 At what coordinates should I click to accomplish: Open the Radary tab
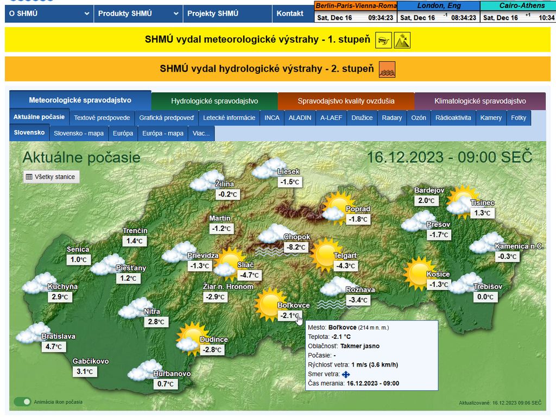pyautogui.click(x=391, y=118)
